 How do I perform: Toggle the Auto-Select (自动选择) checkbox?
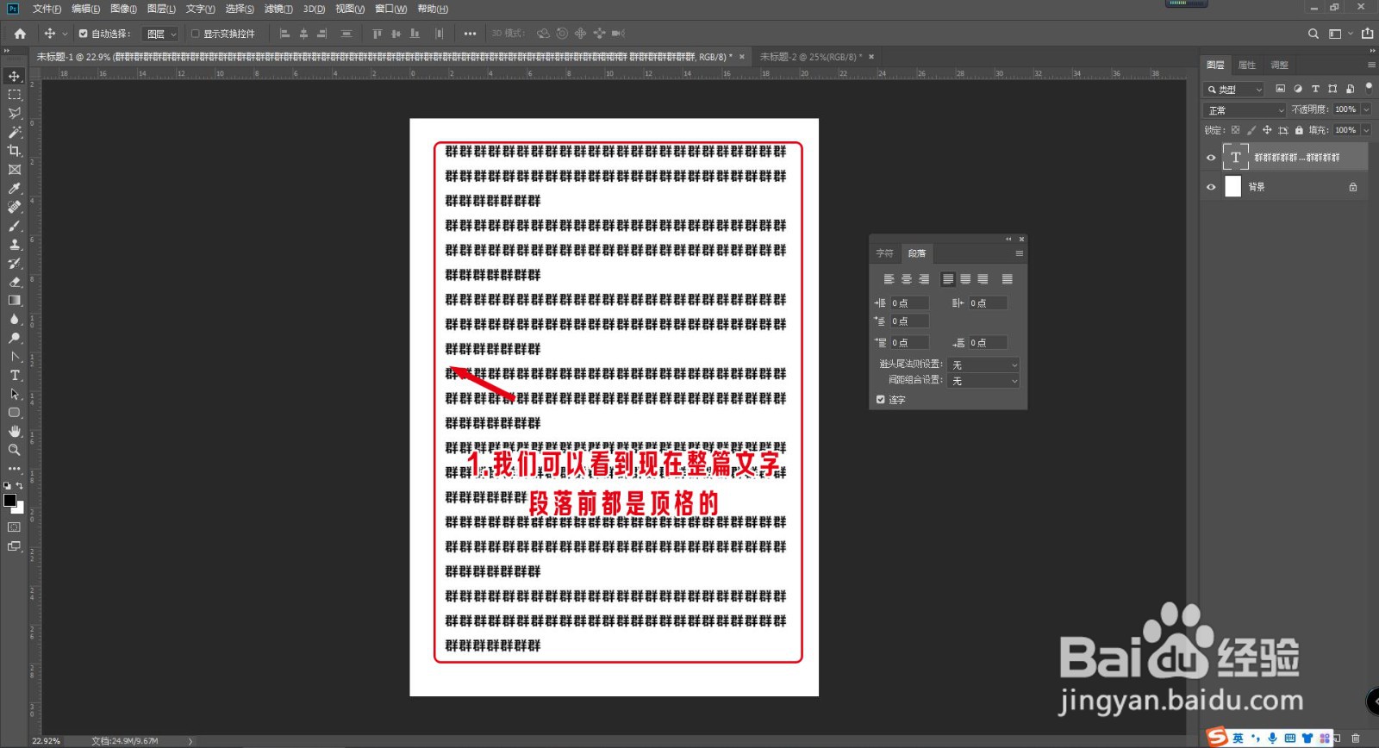click(x=84, y=34)
